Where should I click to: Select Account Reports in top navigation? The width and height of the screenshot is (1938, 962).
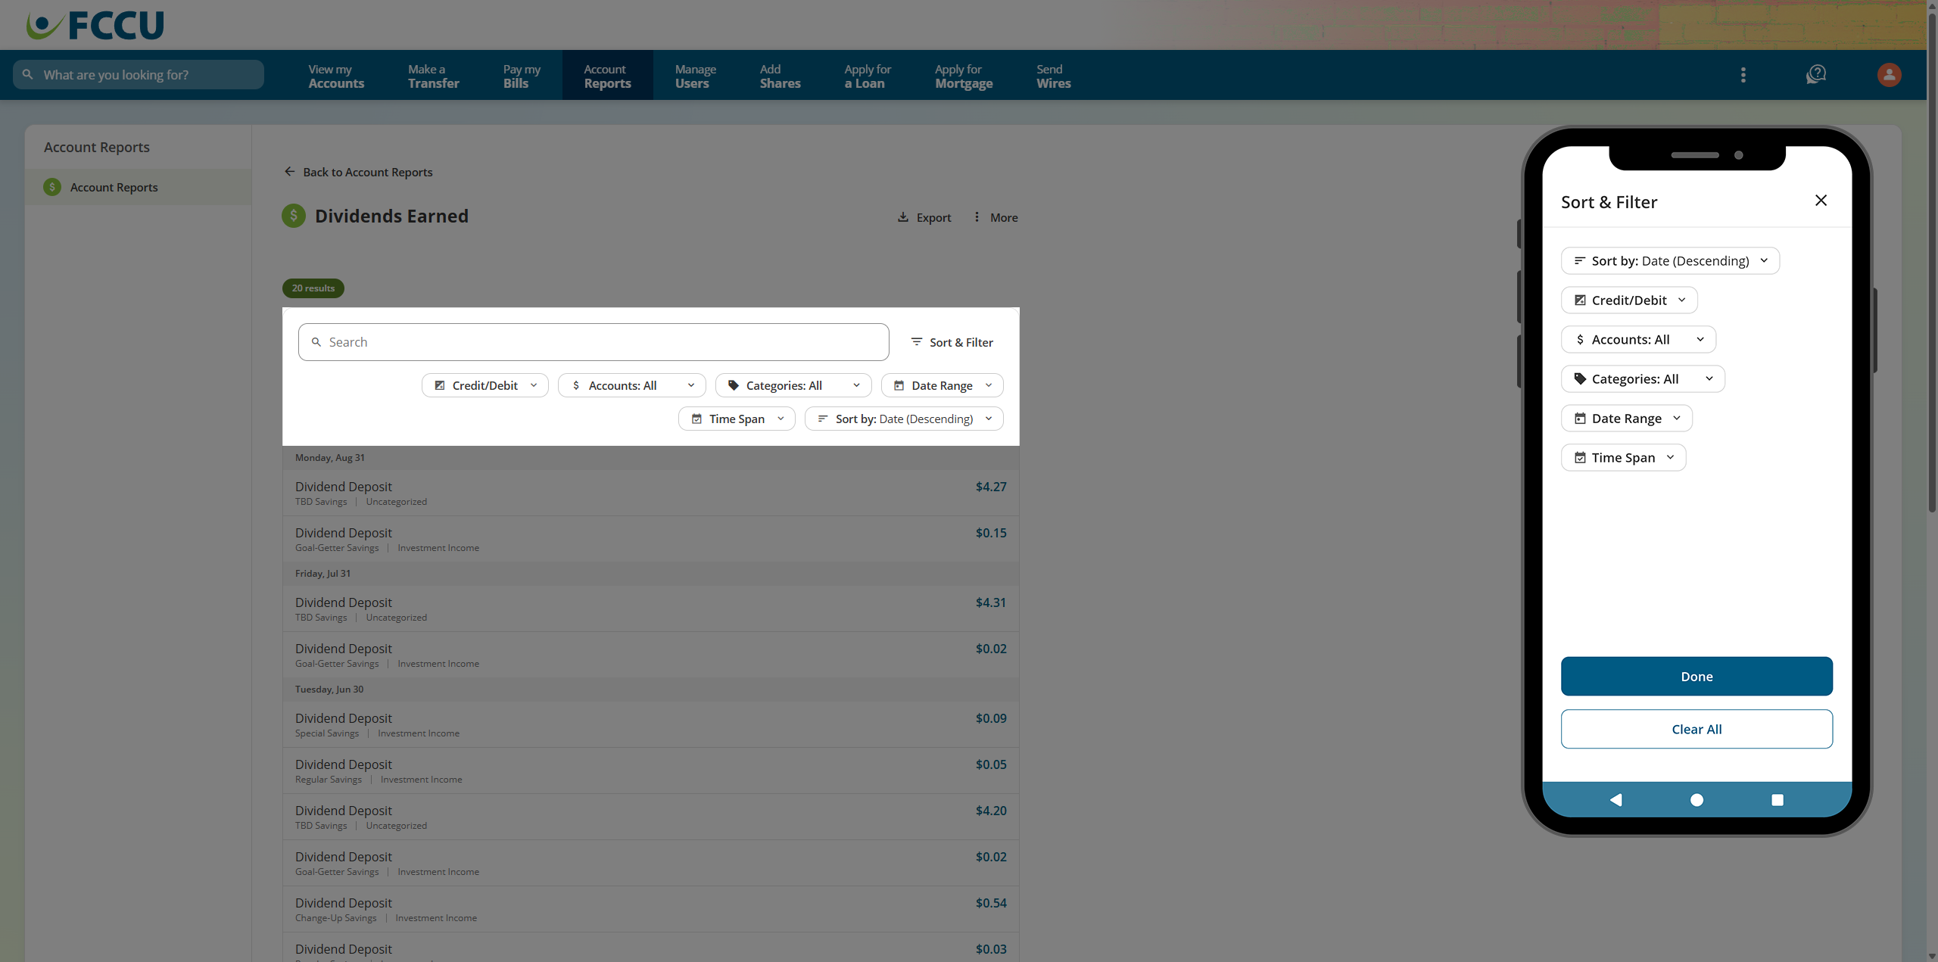(x=607, y=75)
